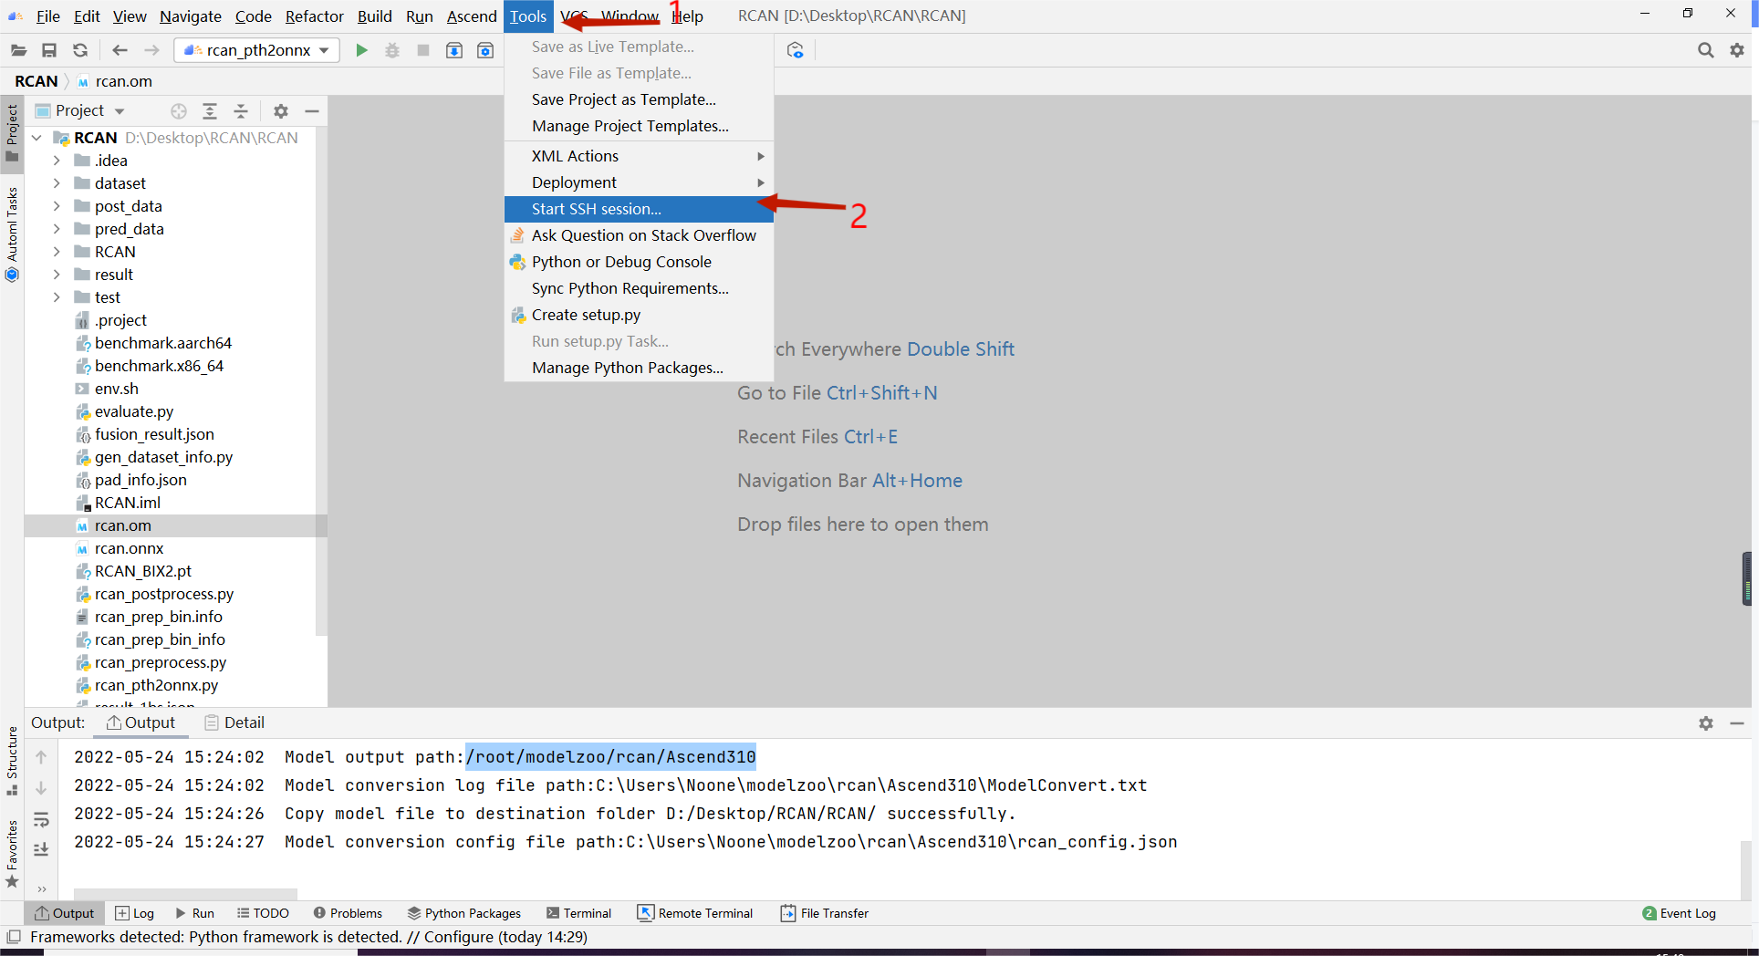Image resolution: width=1759 pixels, height=956 pixels.
Task: Click the Stop square icon in toolbar
Action: pos(423,50)
